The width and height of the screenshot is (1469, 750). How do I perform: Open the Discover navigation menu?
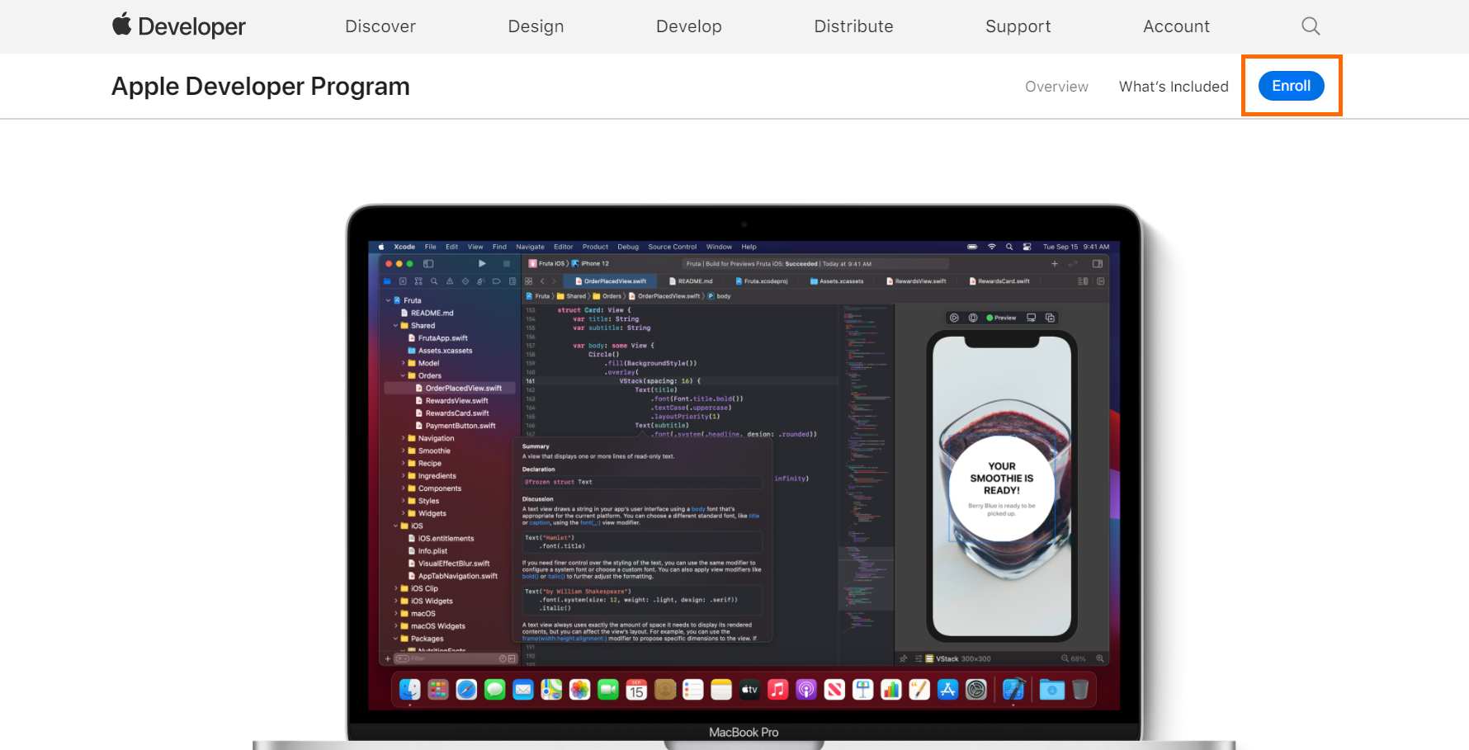(380, 26)
